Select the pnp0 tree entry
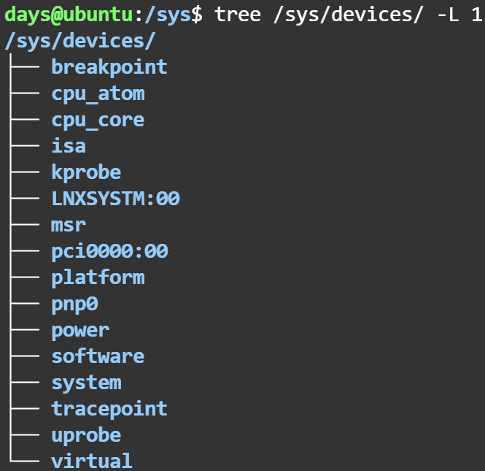Viewport: 485px width, 471px height. pyautogui.click(x=74, y=304)
